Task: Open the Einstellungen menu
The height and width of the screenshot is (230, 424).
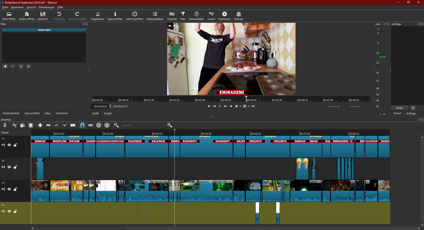Action: (x=46, y=7)
